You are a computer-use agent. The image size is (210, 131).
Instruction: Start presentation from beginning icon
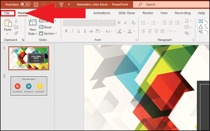click(x=61, y=4)
